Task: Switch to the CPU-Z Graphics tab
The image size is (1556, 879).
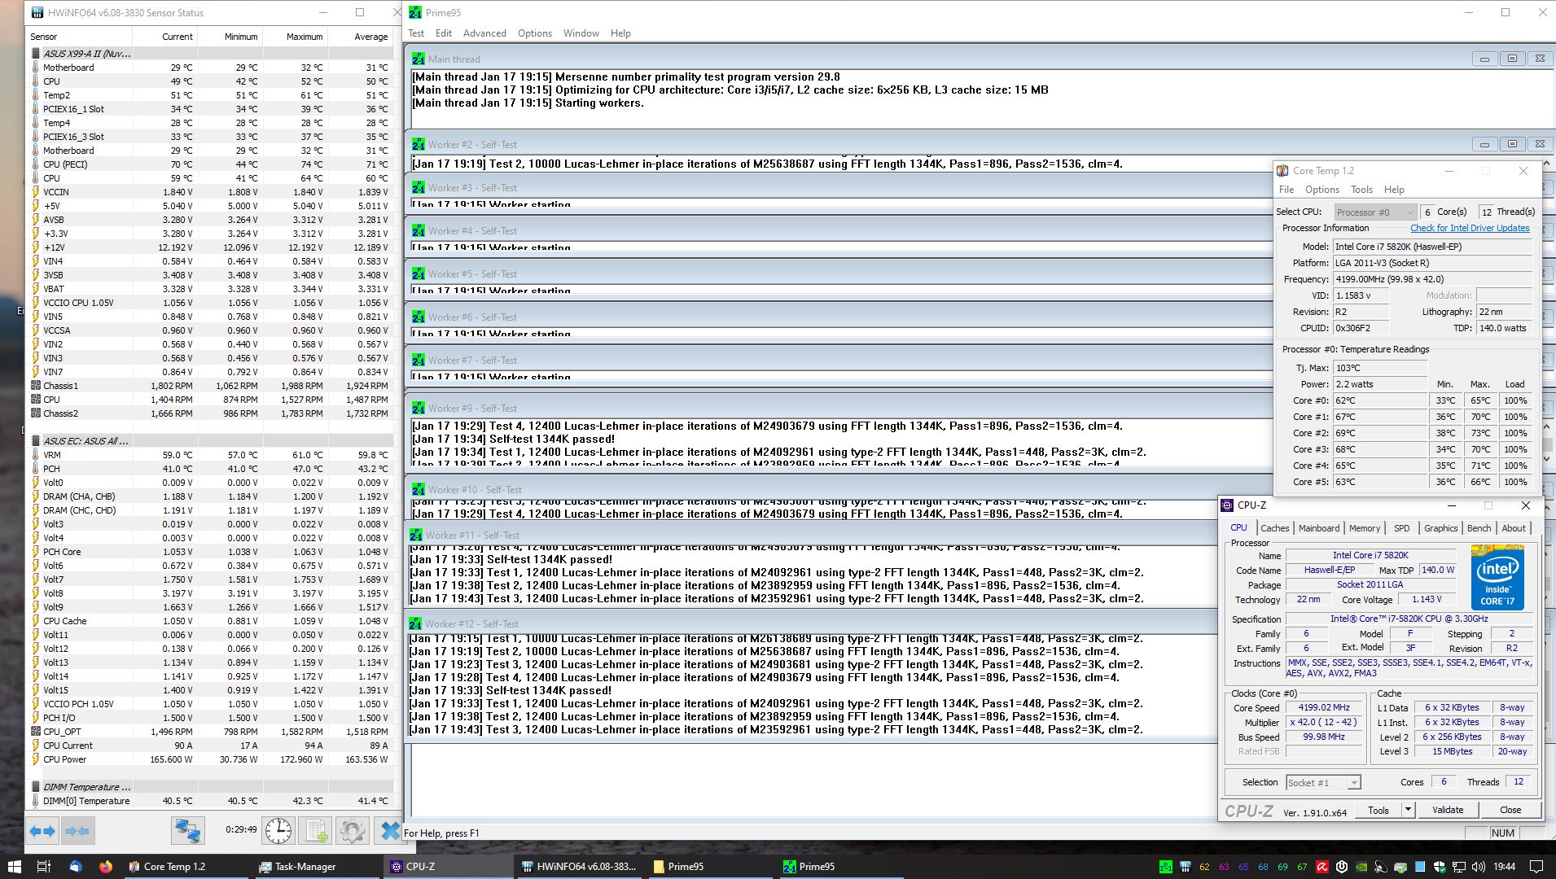Action: tap(1440, 528)
